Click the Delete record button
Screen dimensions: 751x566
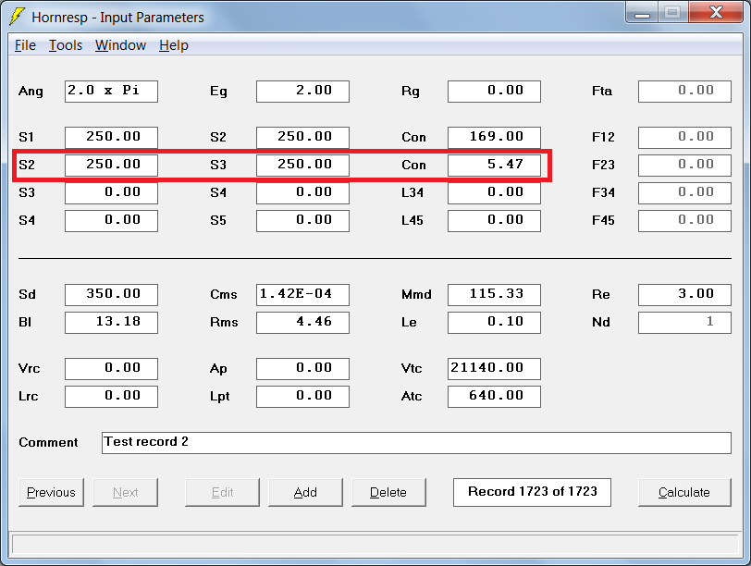[388, 492]
